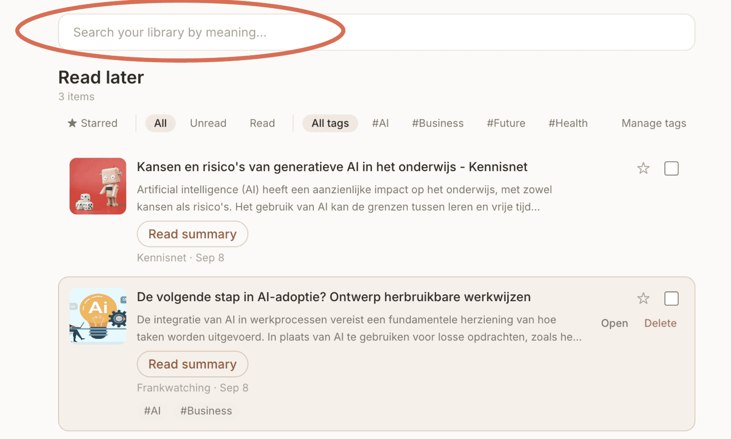Open the Kennisnet robot thumbnail
Screen dimensions: 731x439
(98, 186)
